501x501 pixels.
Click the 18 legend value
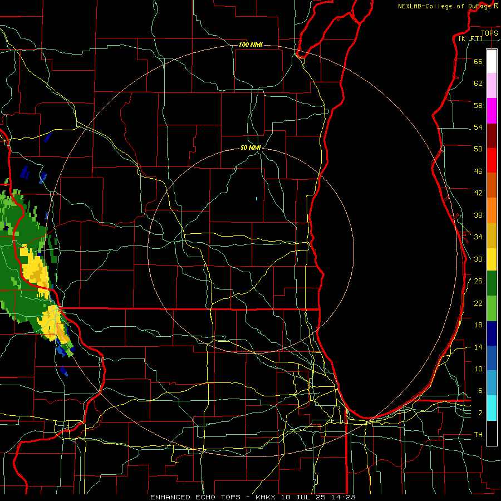(478, 325)
